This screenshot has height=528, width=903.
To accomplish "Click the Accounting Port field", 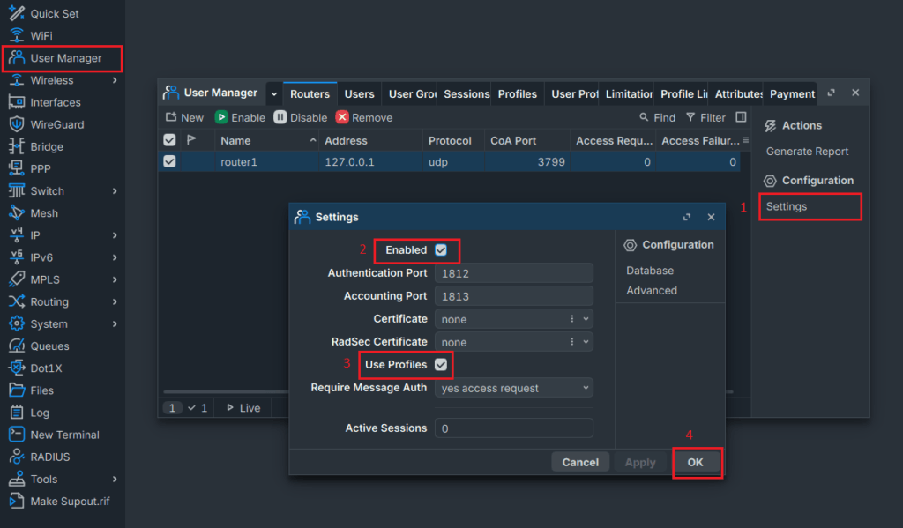I will point(514,296).
